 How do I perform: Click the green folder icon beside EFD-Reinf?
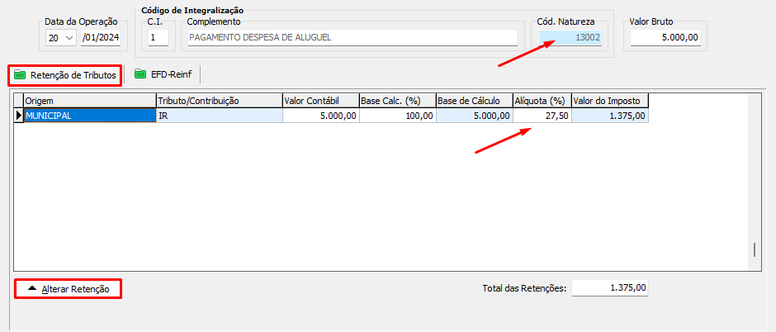[x=140, y=74]
